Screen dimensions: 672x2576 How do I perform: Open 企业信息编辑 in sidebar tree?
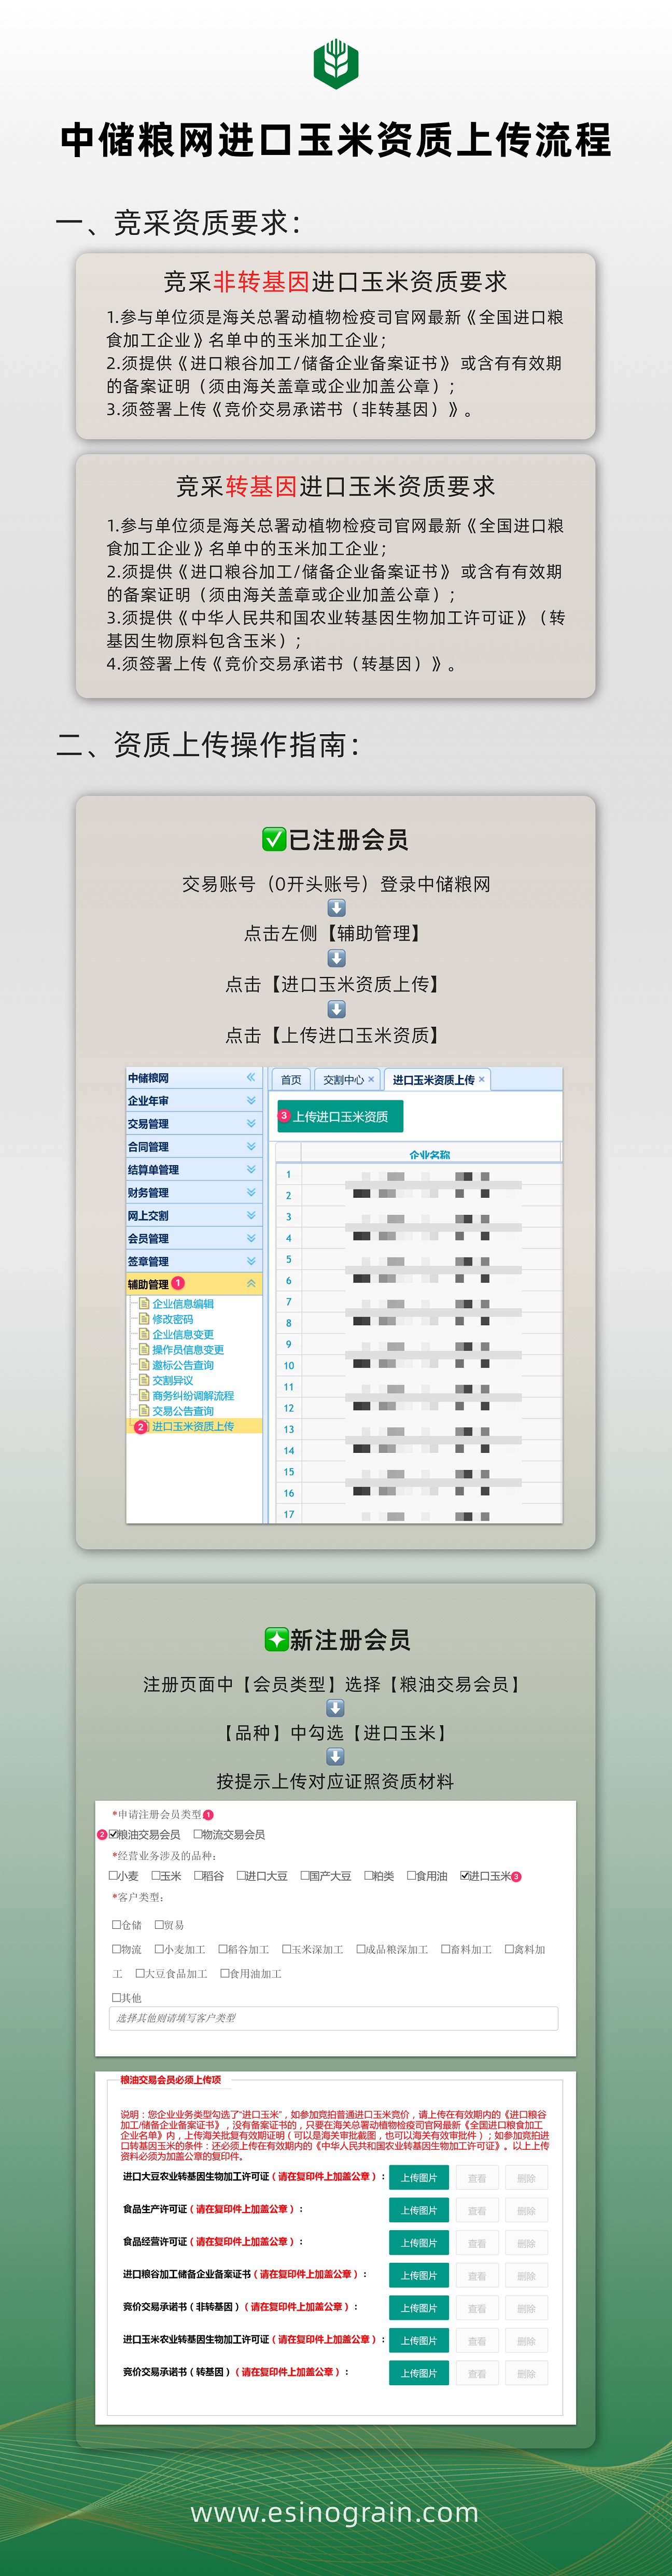click(x=183, y=1303)
